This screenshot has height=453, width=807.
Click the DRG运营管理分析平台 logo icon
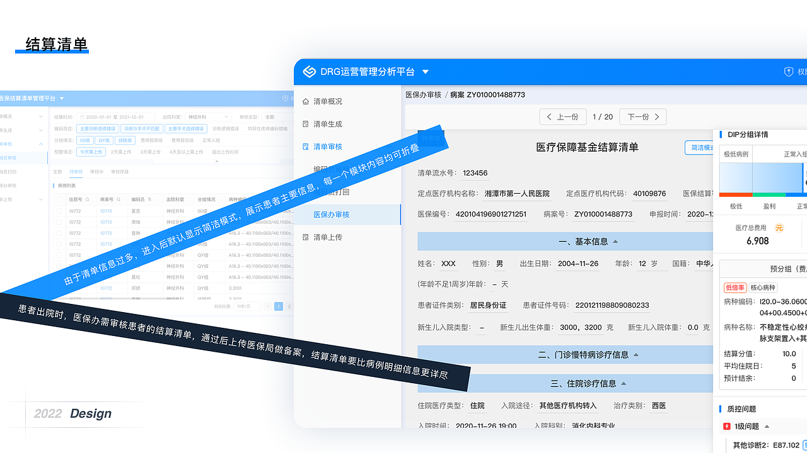pyautogui.click(x=309, y=72)
